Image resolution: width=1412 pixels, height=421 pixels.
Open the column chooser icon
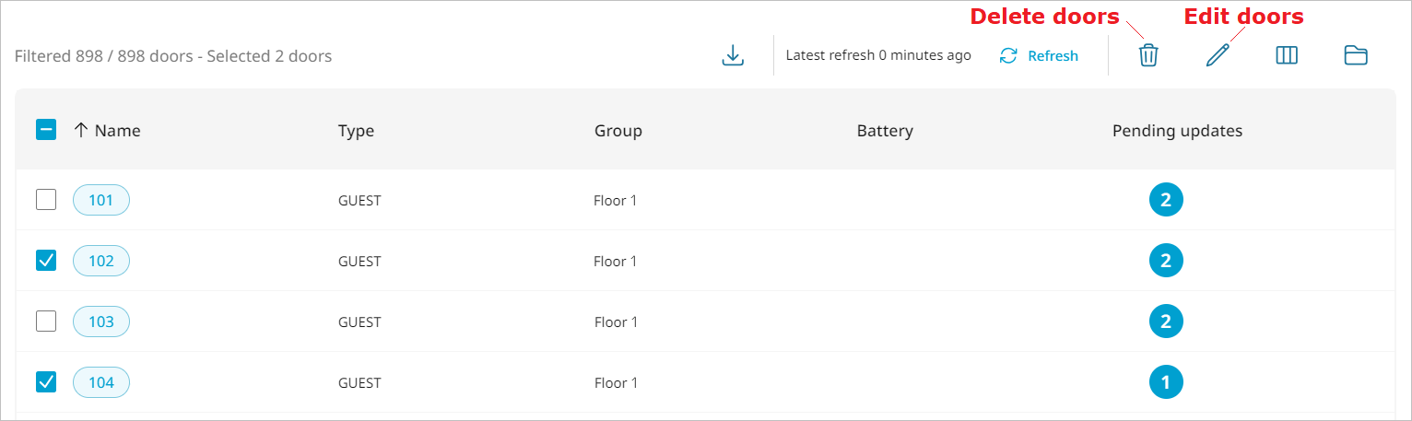[1287, 55]
